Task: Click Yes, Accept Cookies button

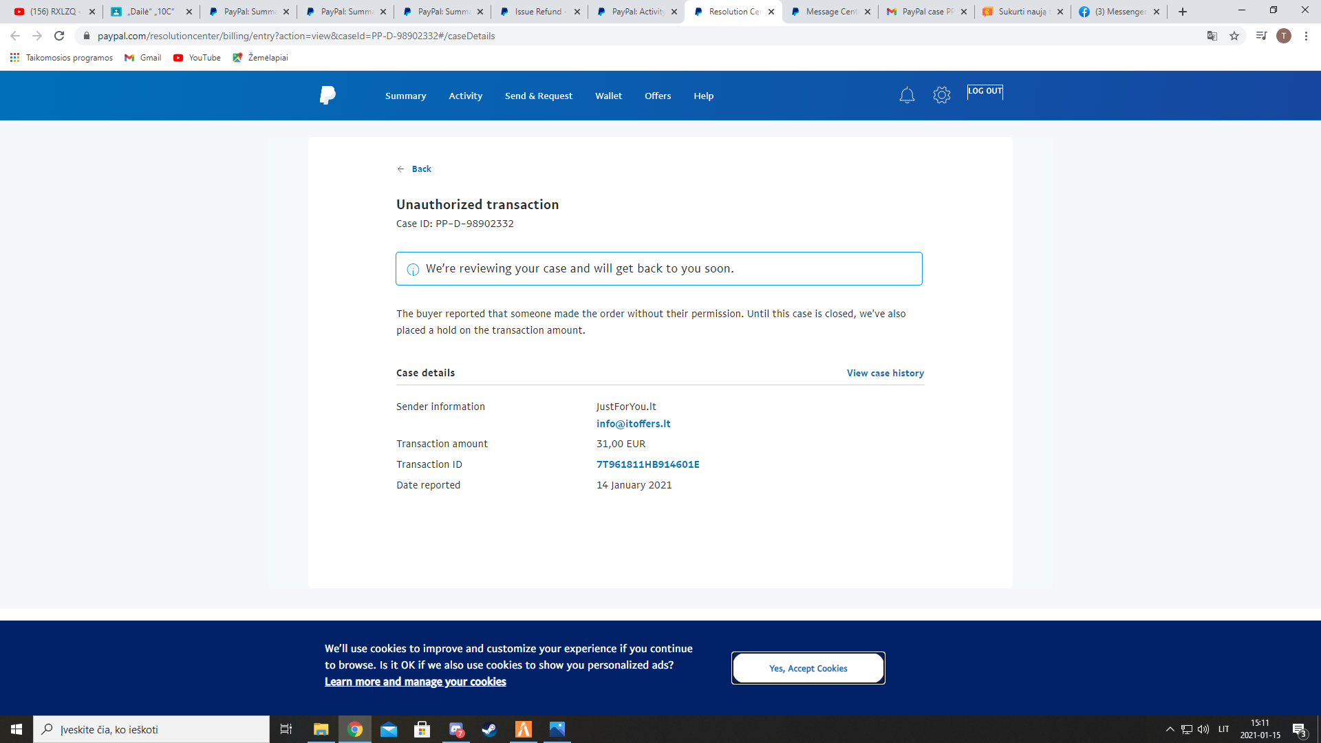Action: [808, 668]
